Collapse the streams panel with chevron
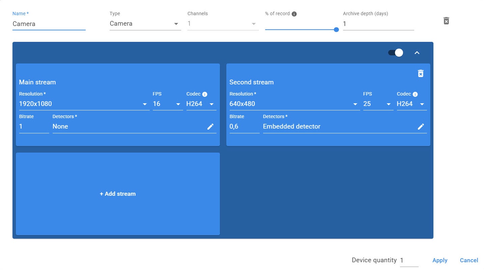484x270 pixels. click(417, 53)
